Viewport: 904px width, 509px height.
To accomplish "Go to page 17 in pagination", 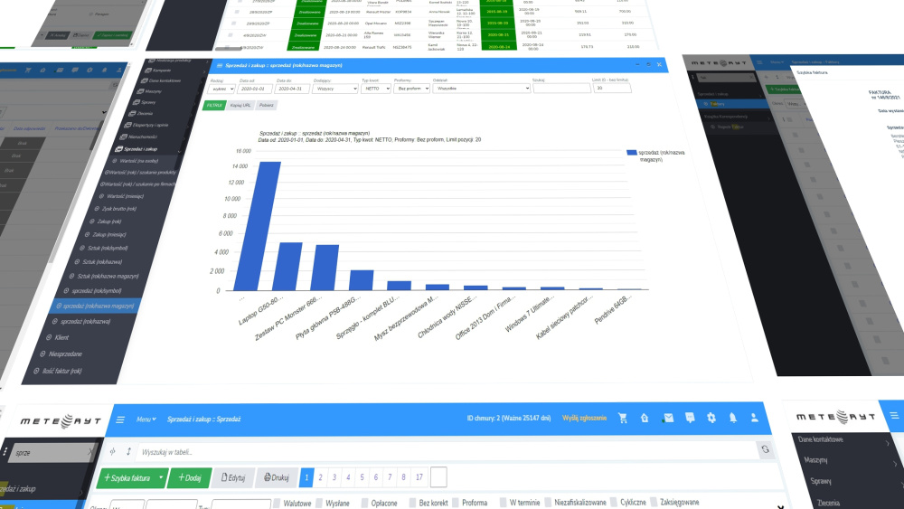I will pos(419,477).
